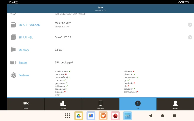The height and width of the screenshot is (121, 194).
Task: Click the camera (face) feature entry
Action: (x=62, y=77)
